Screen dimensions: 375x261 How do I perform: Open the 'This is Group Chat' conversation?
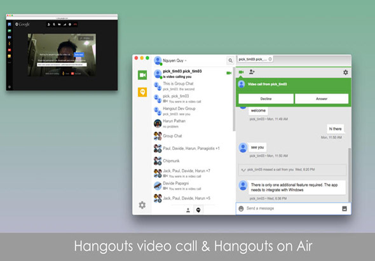[x=193, y=86]
